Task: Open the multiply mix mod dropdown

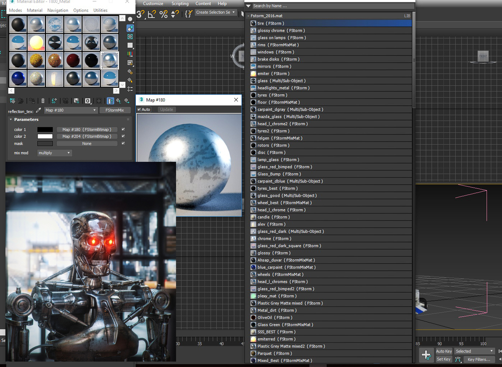Action: tap(54, 153)
